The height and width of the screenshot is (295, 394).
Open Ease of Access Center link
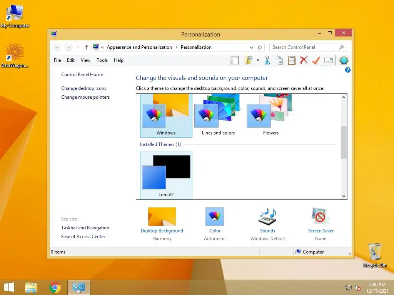click(83, 237)
